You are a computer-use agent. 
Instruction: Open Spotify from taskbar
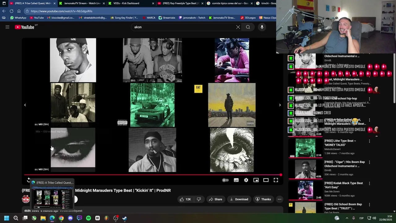[88, 218]
